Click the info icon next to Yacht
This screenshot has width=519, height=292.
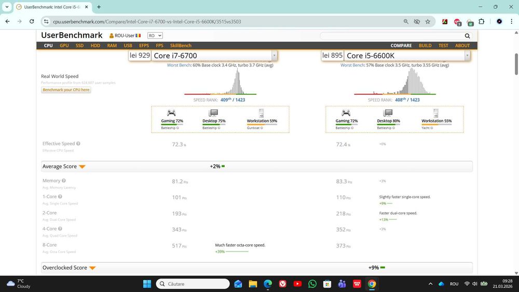(432, 128)
